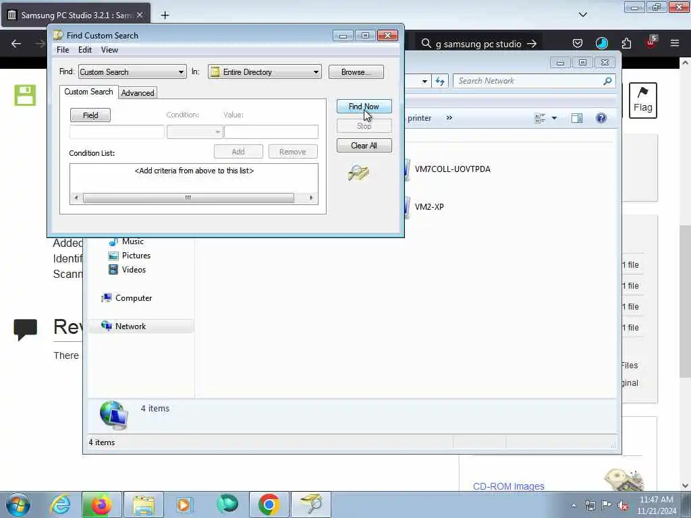691x518 pixels.
Task: Open Windows Explorer from the taskbar
Action: click(x=143, y=505)
